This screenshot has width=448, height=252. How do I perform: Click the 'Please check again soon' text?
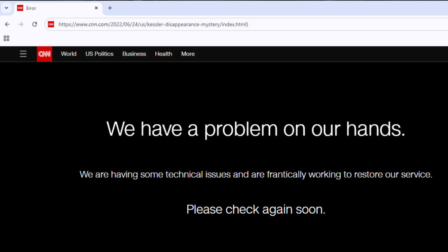pos(256,209)
